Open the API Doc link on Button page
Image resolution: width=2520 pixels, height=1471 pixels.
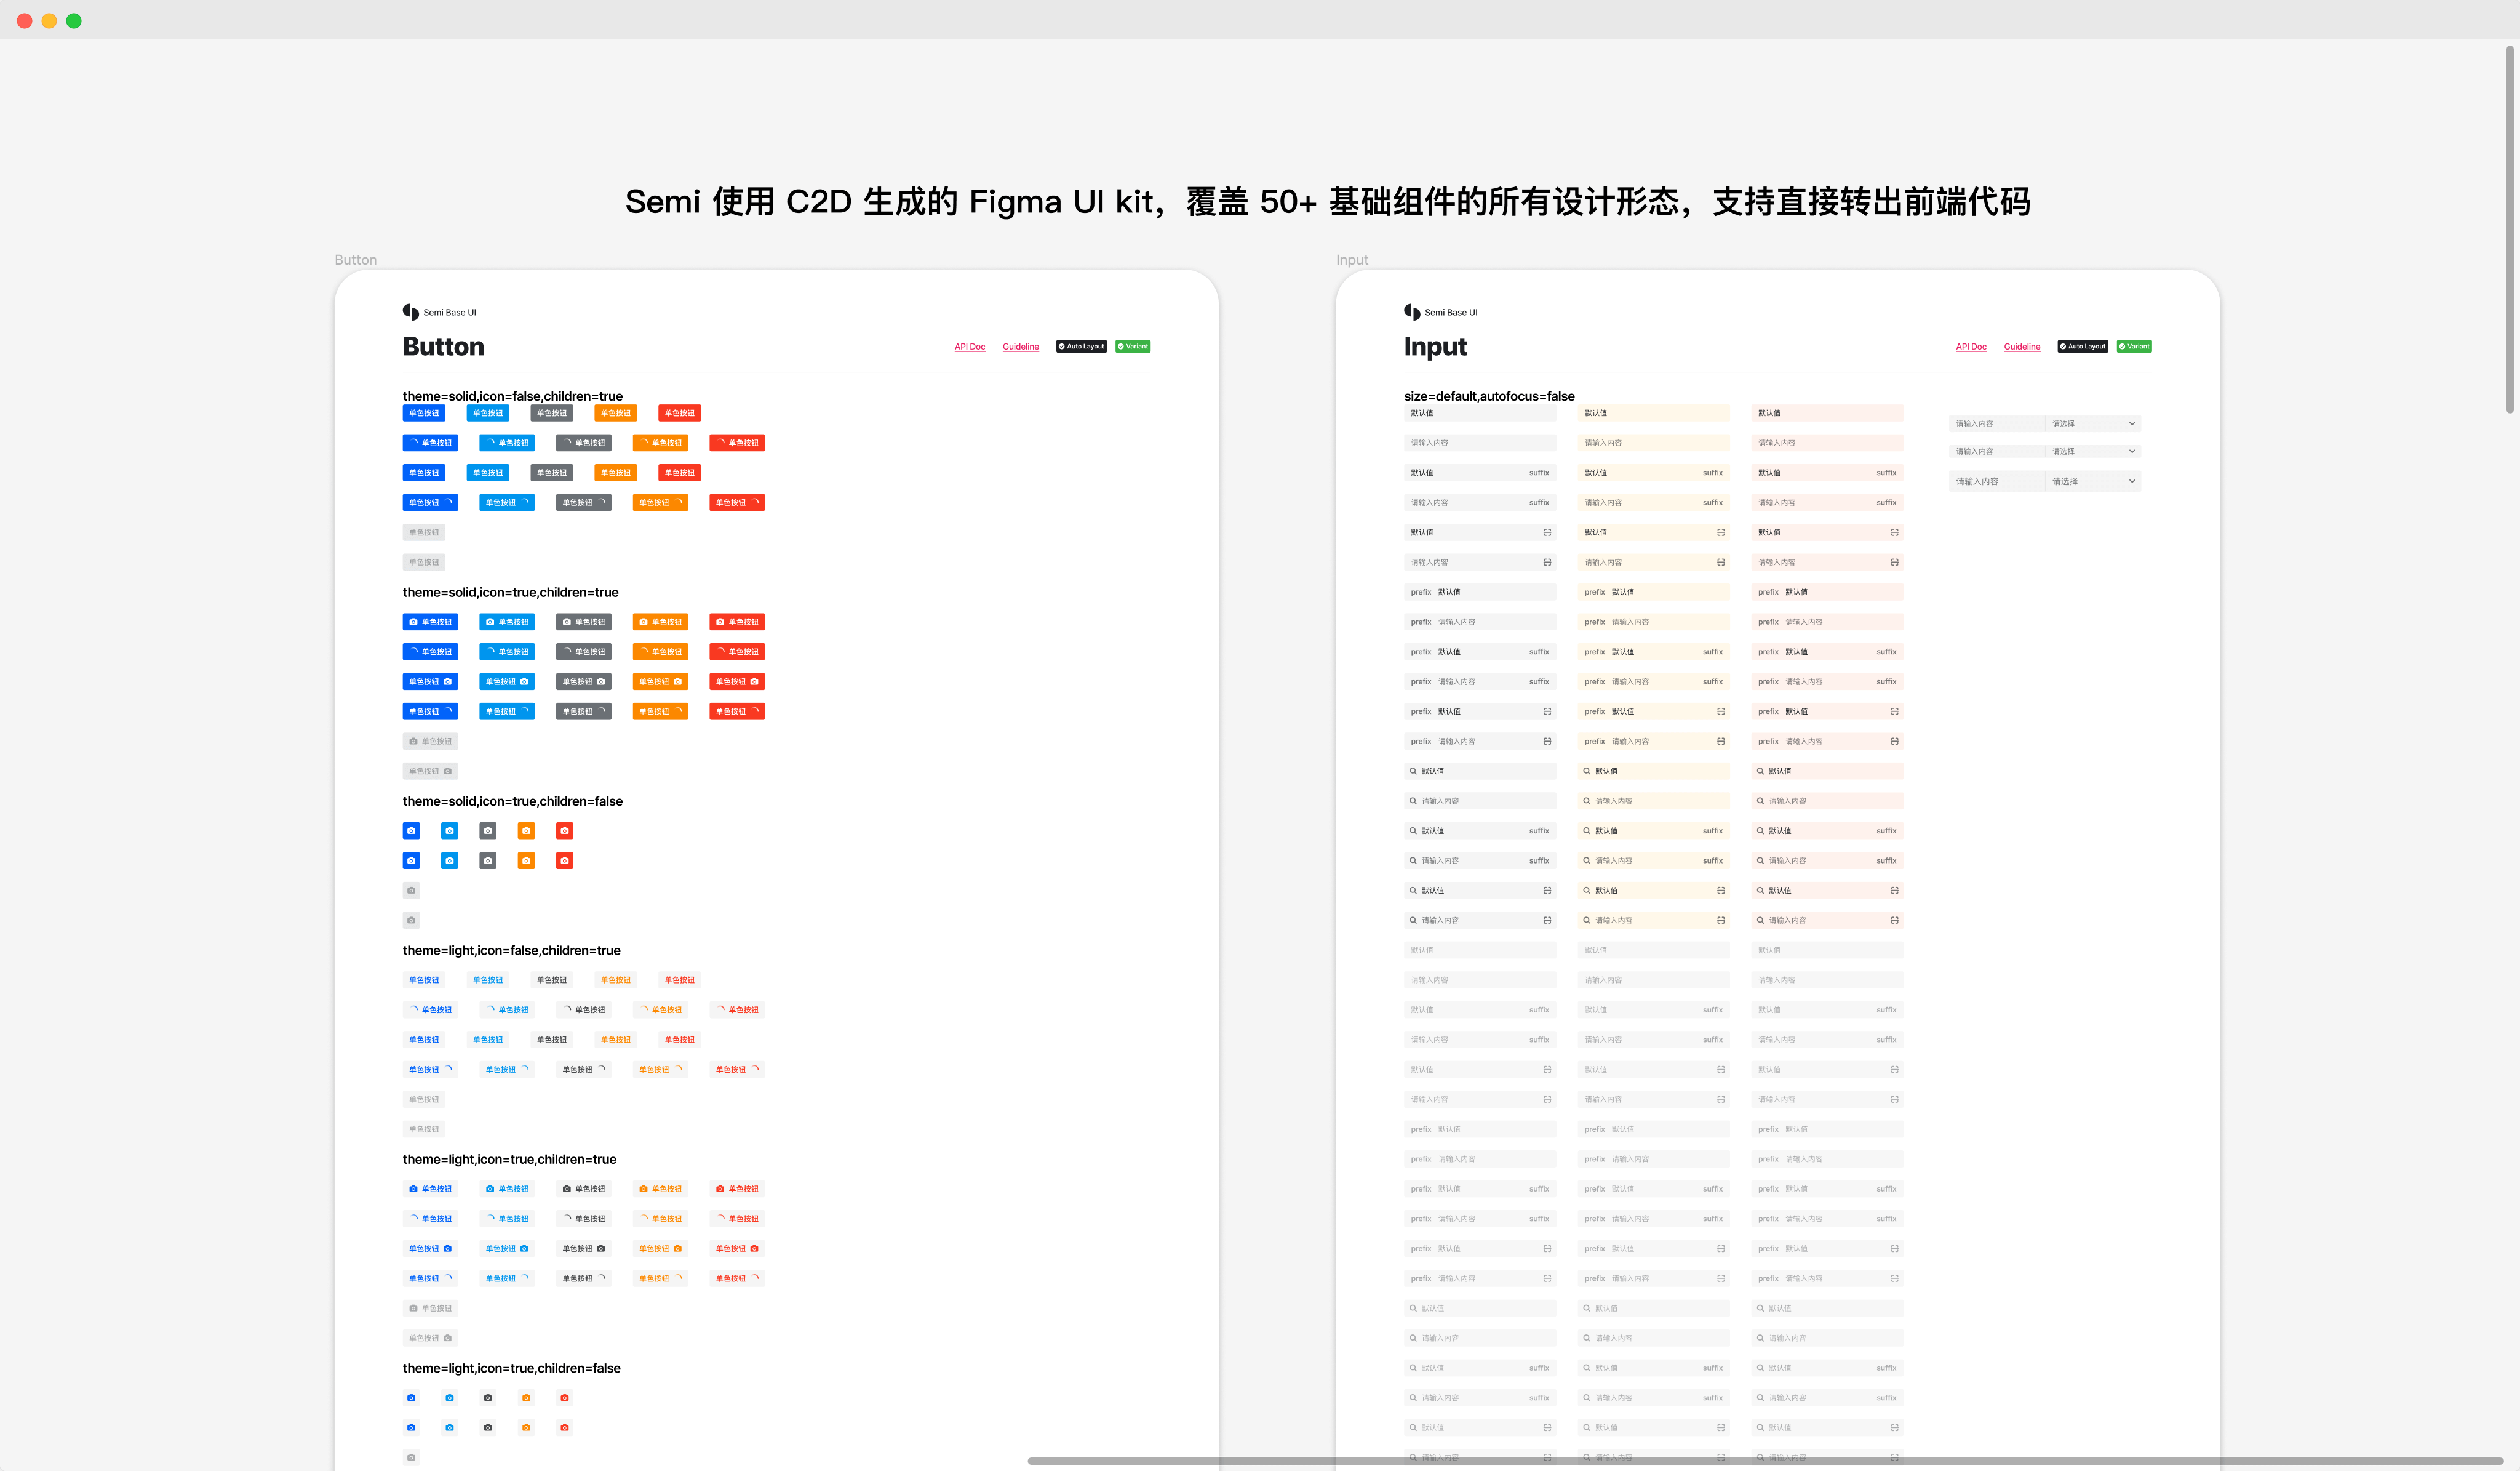point(969,347)
